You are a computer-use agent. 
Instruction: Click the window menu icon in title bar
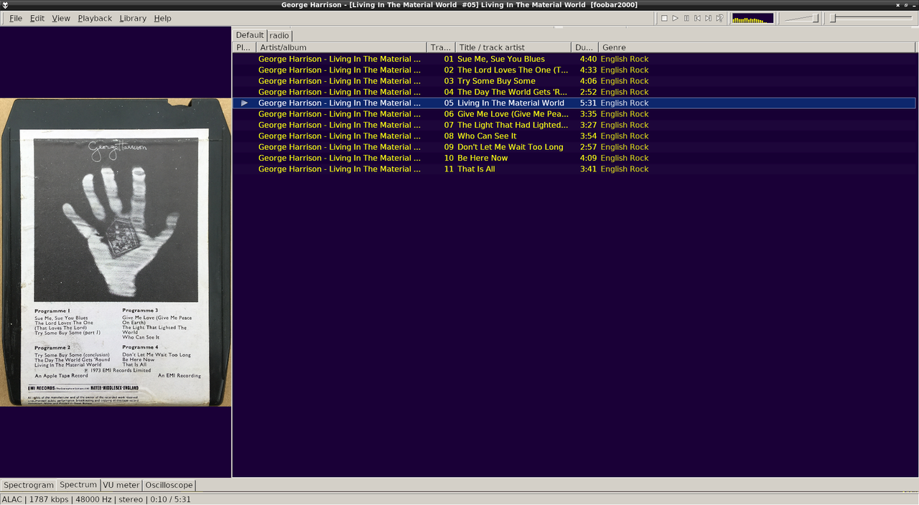6,5
